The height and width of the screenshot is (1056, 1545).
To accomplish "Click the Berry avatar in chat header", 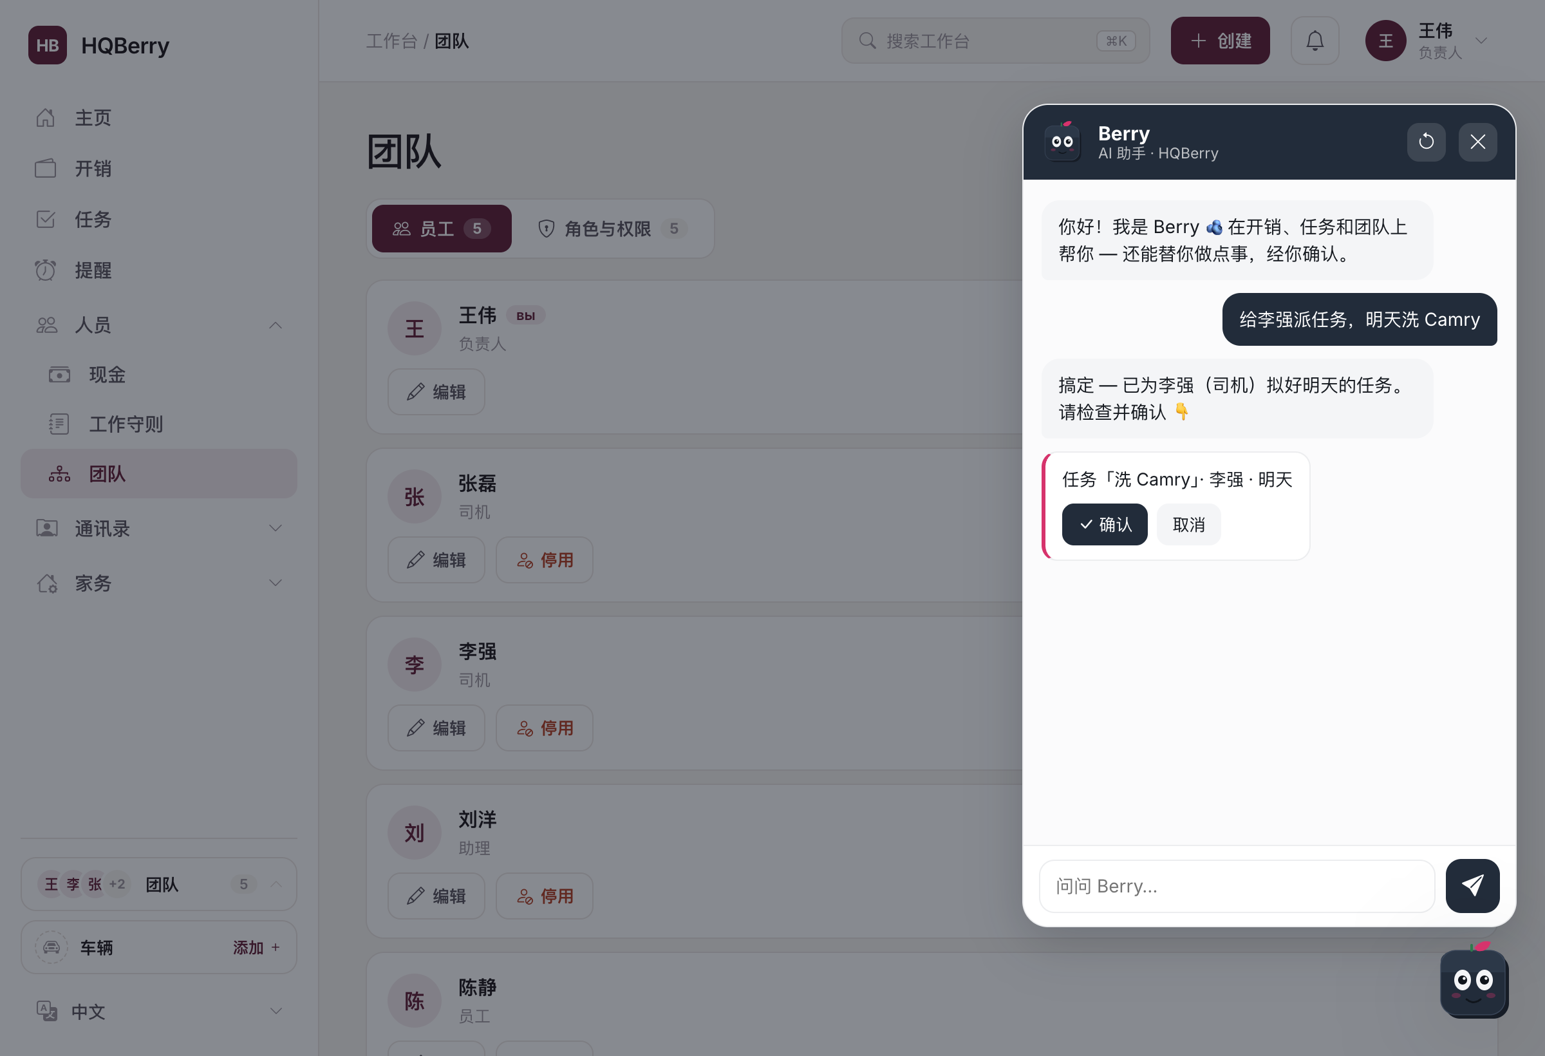I will click(1062, 142).
